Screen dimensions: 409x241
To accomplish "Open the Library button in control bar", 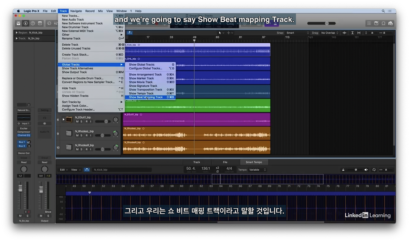I will [19, 23].
